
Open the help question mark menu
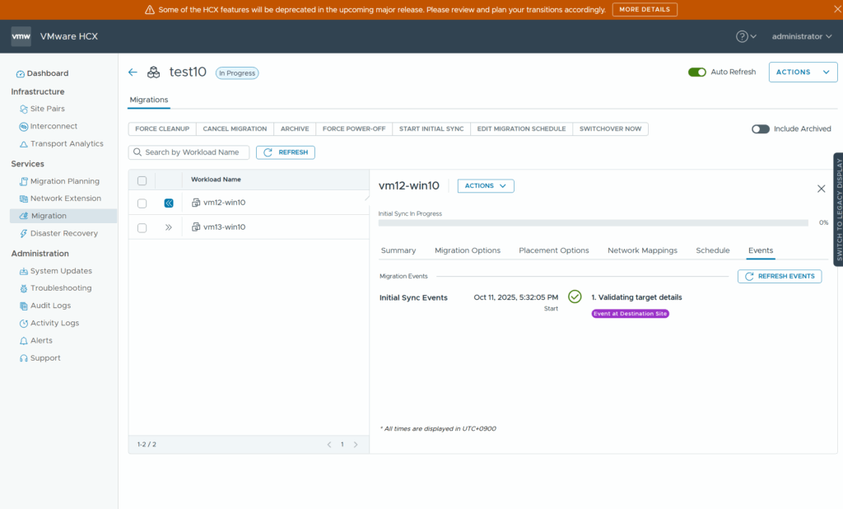pos(746,36)
